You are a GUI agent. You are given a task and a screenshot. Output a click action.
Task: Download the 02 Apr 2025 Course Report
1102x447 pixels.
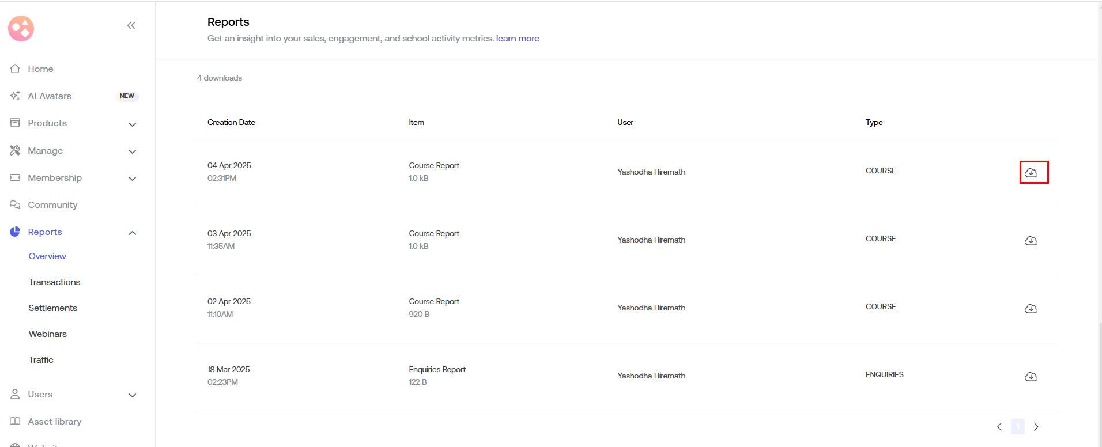(x=1031, y=309)
